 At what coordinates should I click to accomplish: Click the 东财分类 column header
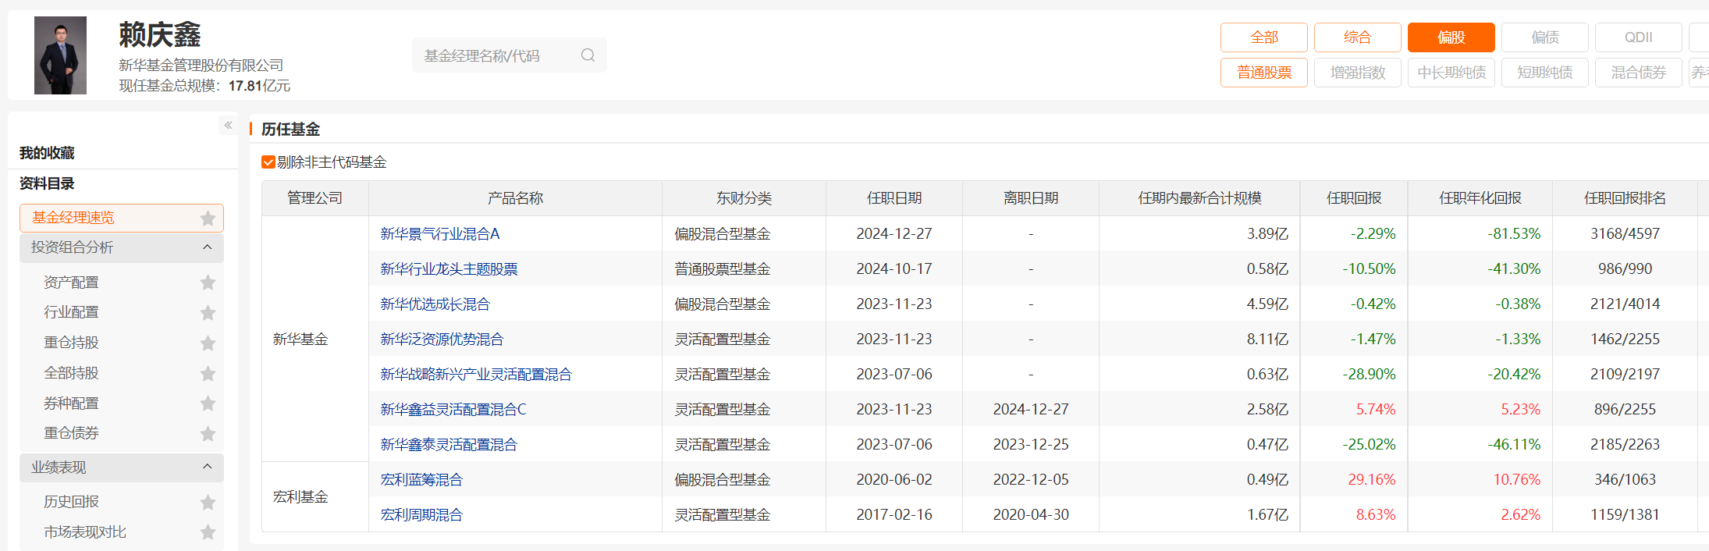click(x=744, y=198)
